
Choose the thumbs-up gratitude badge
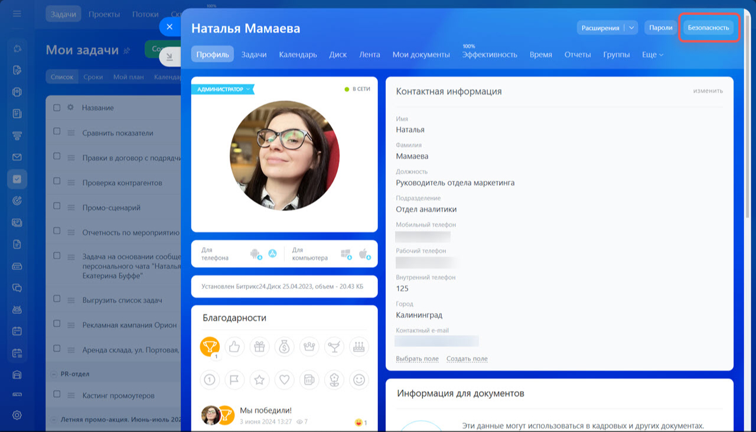pos(234,347)
